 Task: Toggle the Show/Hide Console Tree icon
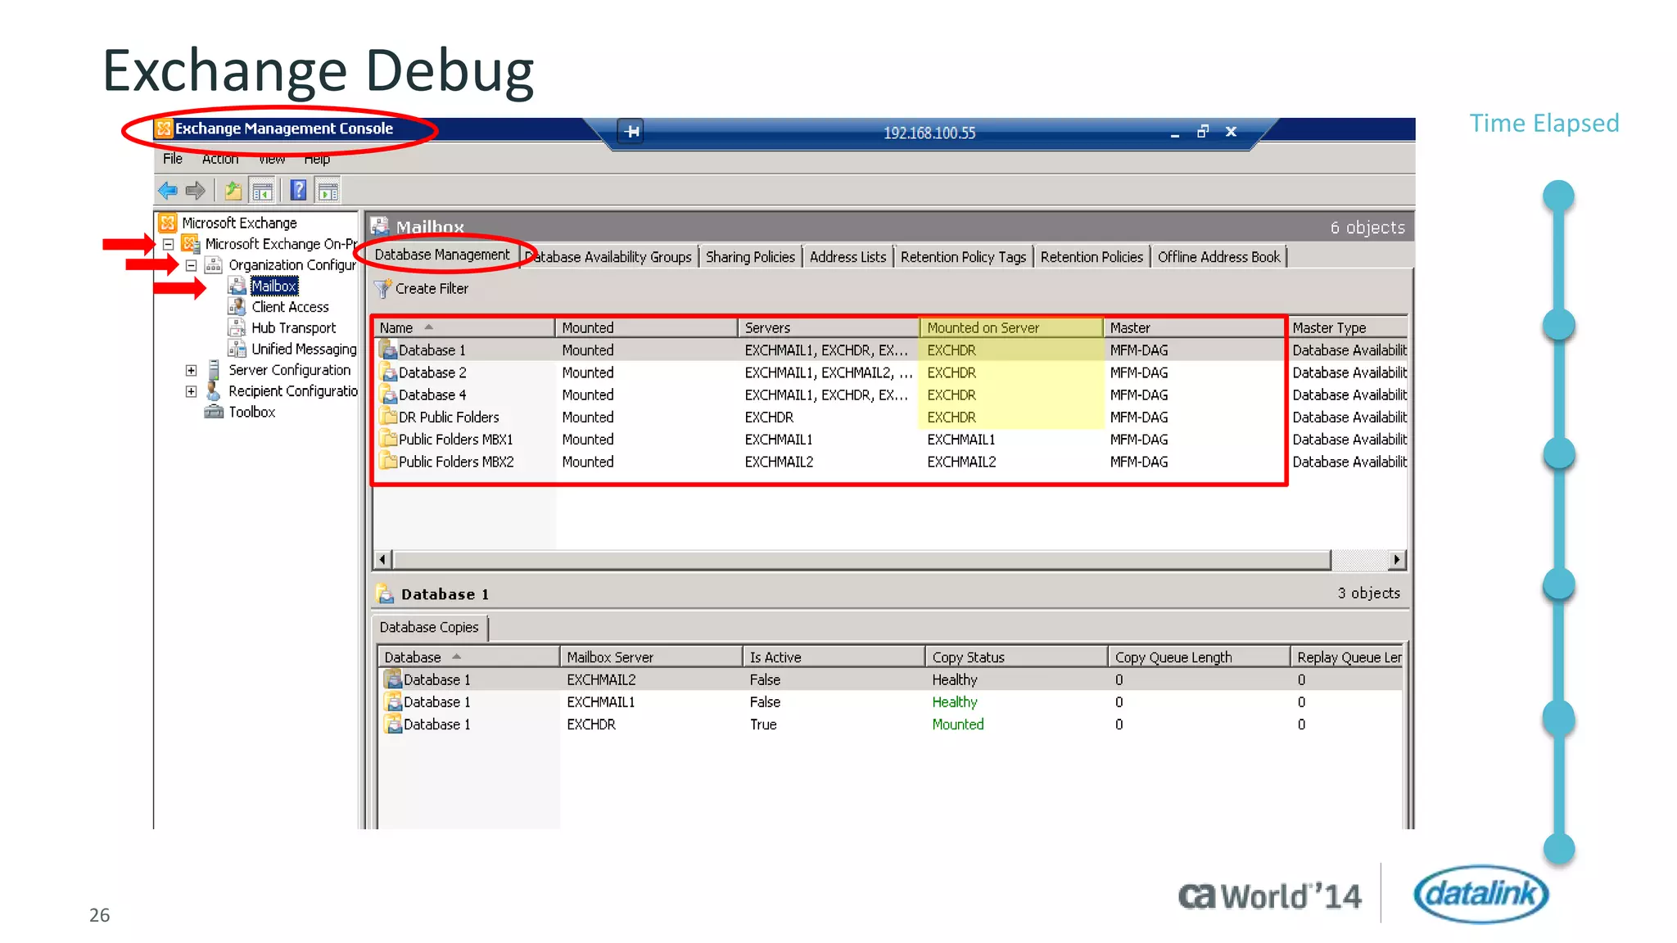(262, 192)
